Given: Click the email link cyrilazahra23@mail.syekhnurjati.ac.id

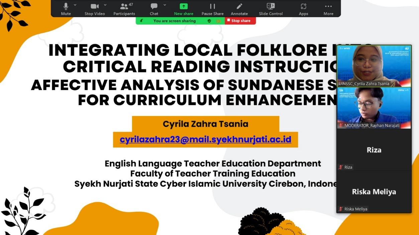Looking at the screenshot, I should pyautogui.click(x=205, y=140).
